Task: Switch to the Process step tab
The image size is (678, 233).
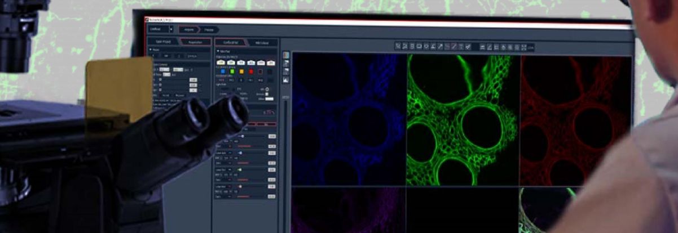Action: 209,30
